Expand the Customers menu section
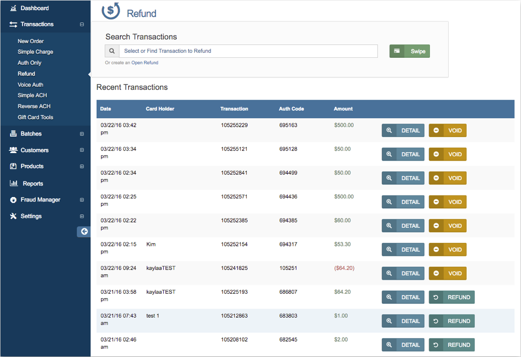This screenshot has width=521, height=357. click(82, 150)
